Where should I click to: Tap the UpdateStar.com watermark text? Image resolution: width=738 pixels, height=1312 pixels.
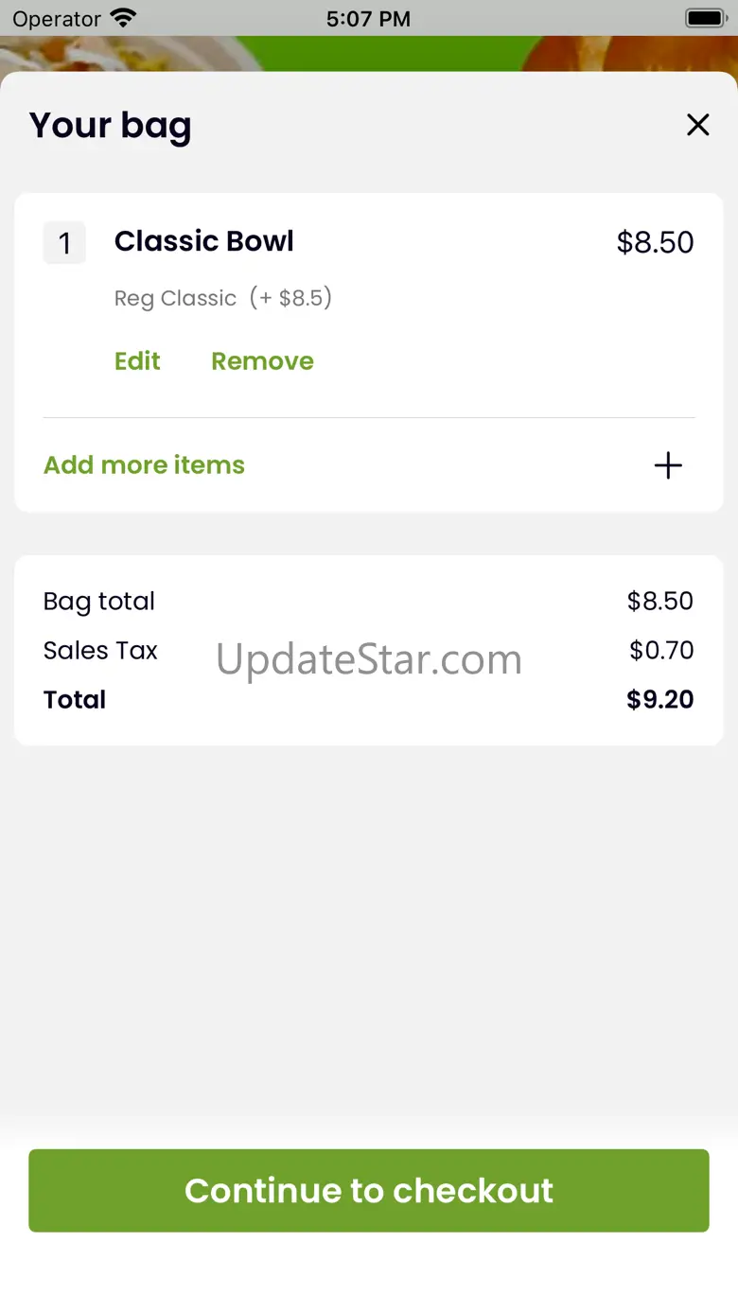pyautogui.click(x=369, y=659)
